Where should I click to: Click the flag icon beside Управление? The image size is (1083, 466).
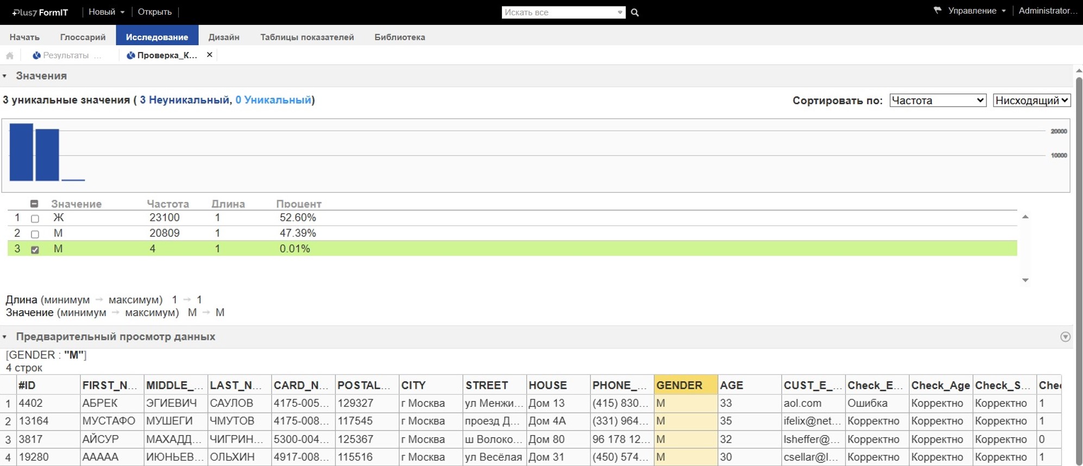click(x=937, y=10)
